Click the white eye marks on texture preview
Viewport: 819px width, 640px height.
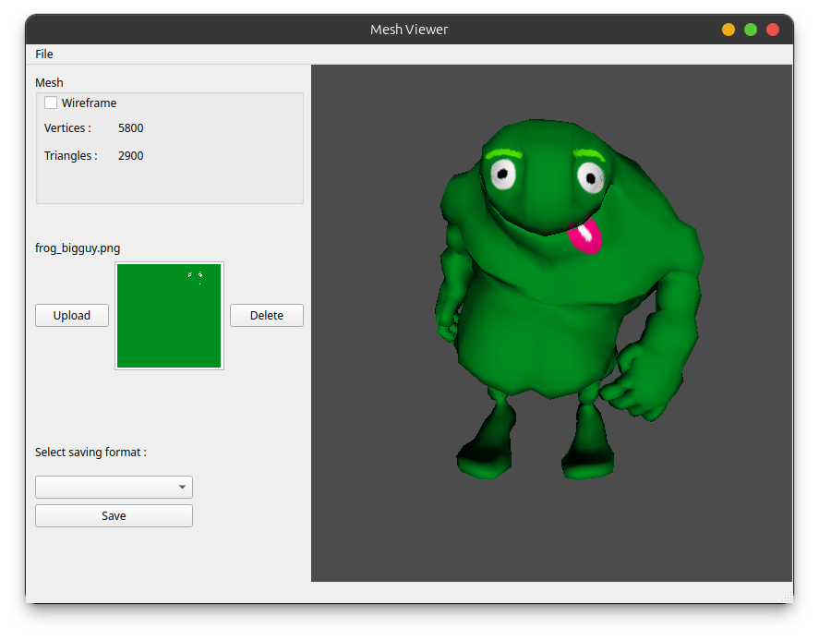(195, 274)
